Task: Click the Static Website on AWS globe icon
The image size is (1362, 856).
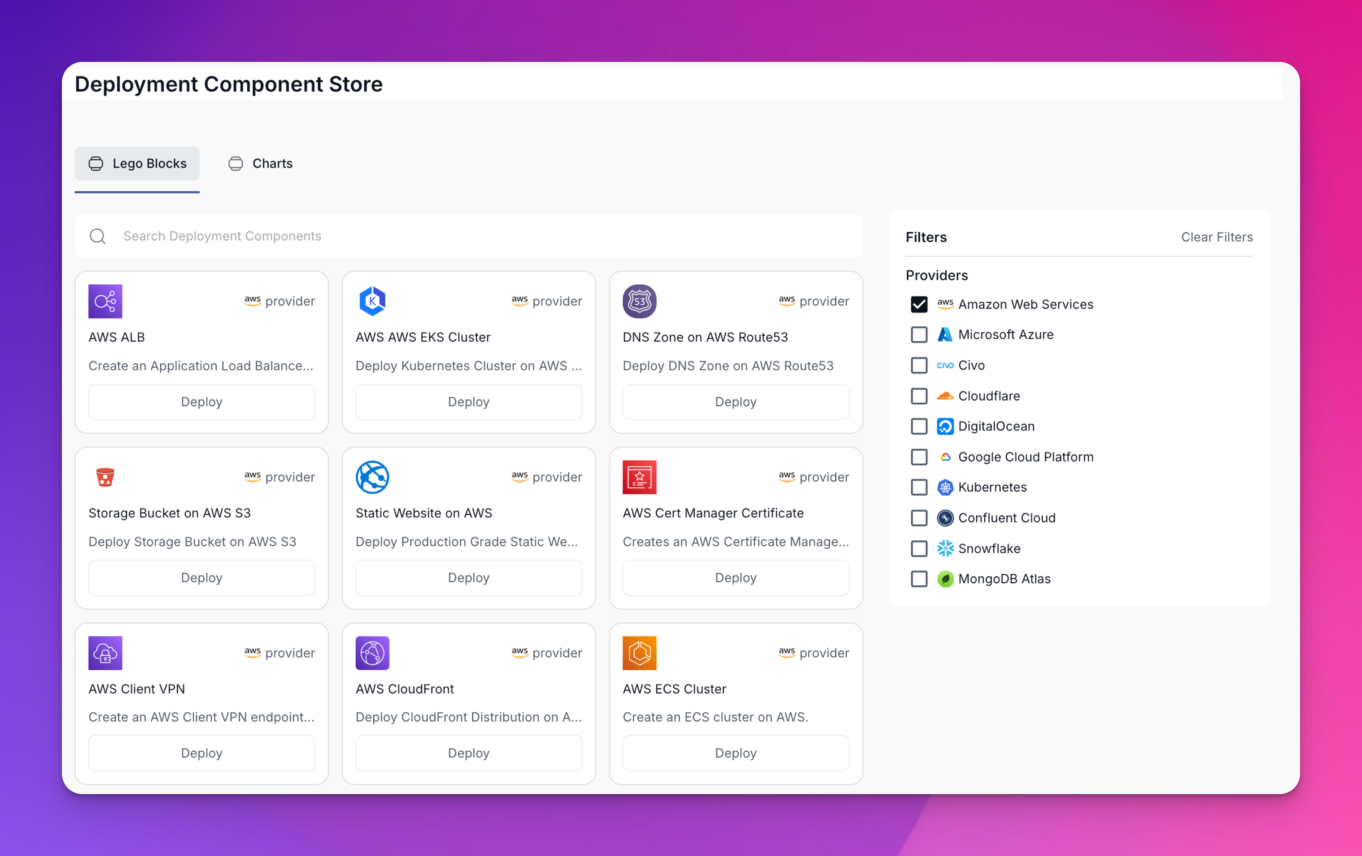Action: 372,477
